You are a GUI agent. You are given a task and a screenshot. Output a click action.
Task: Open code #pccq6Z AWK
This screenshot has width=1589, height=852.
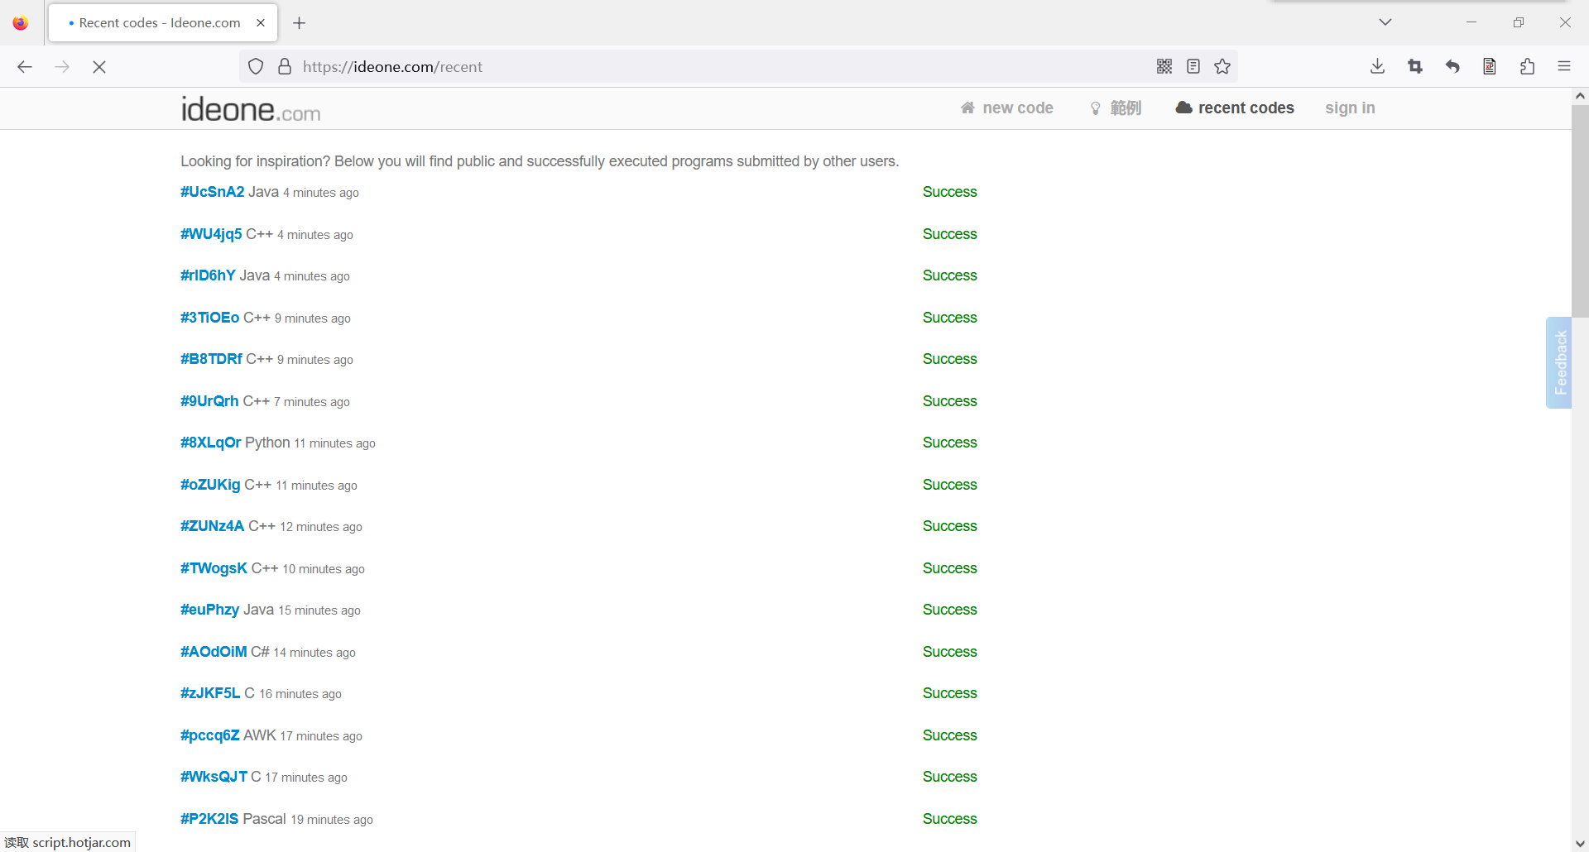pyautogui.click(x=210, y=735)
